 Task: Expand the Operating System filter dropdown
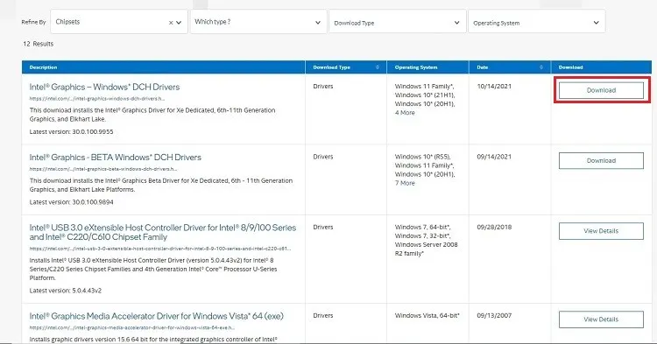click(536, 22)
